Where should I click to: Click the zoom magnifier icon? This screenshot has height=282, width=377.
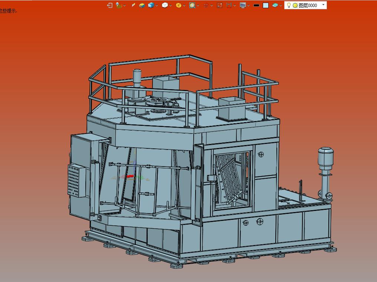click(192, 5)
